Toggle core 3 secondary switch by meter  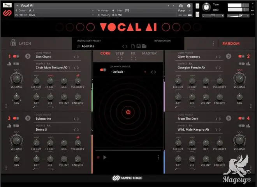(16, 126)
